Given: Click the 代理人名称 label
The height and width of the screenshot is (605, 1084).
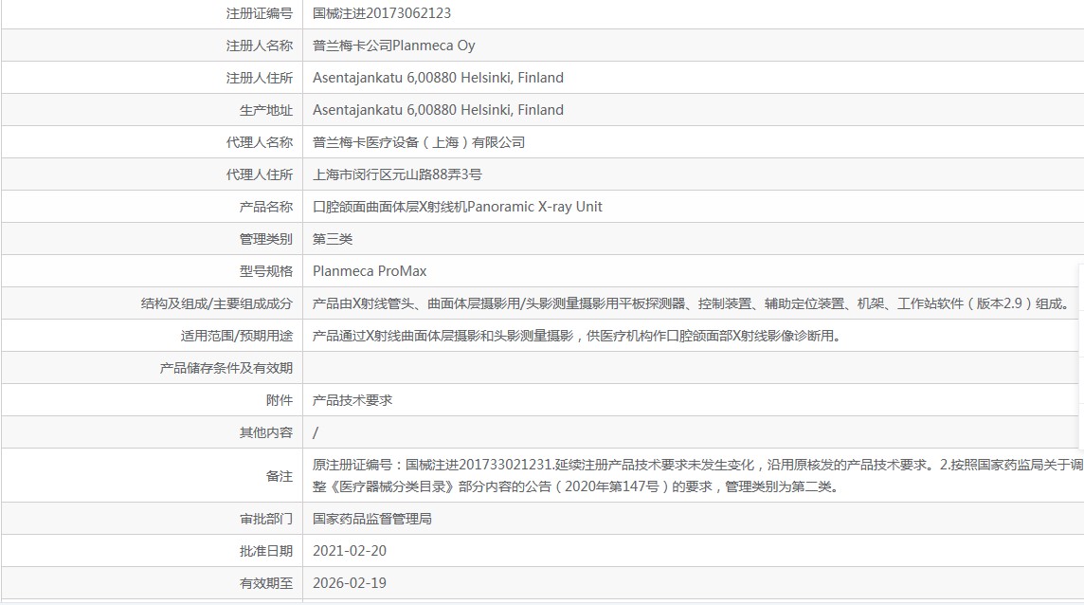Looking at the screenshot, I should point(260,142).
